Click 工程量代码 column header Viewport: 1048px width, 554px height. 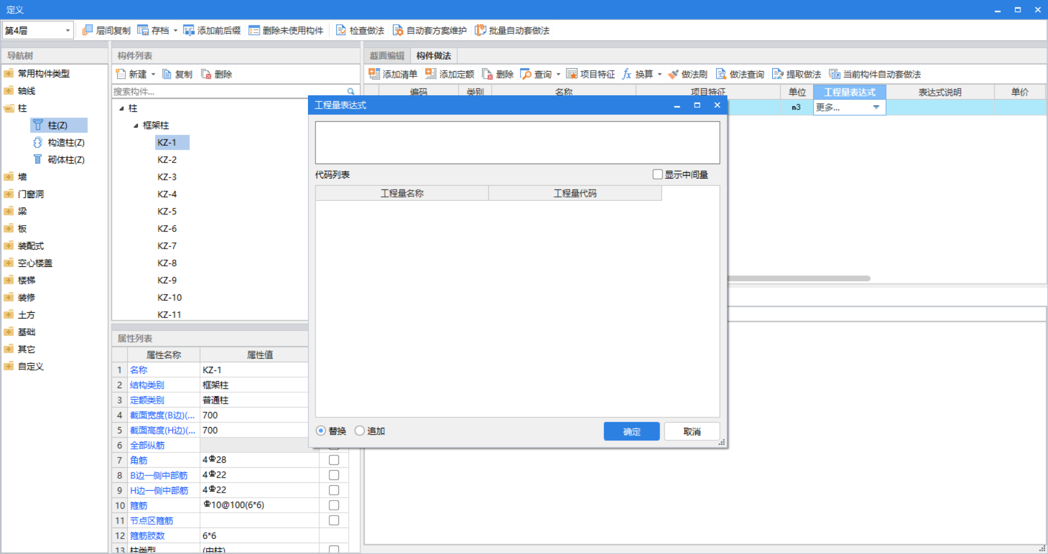(575, 193)
